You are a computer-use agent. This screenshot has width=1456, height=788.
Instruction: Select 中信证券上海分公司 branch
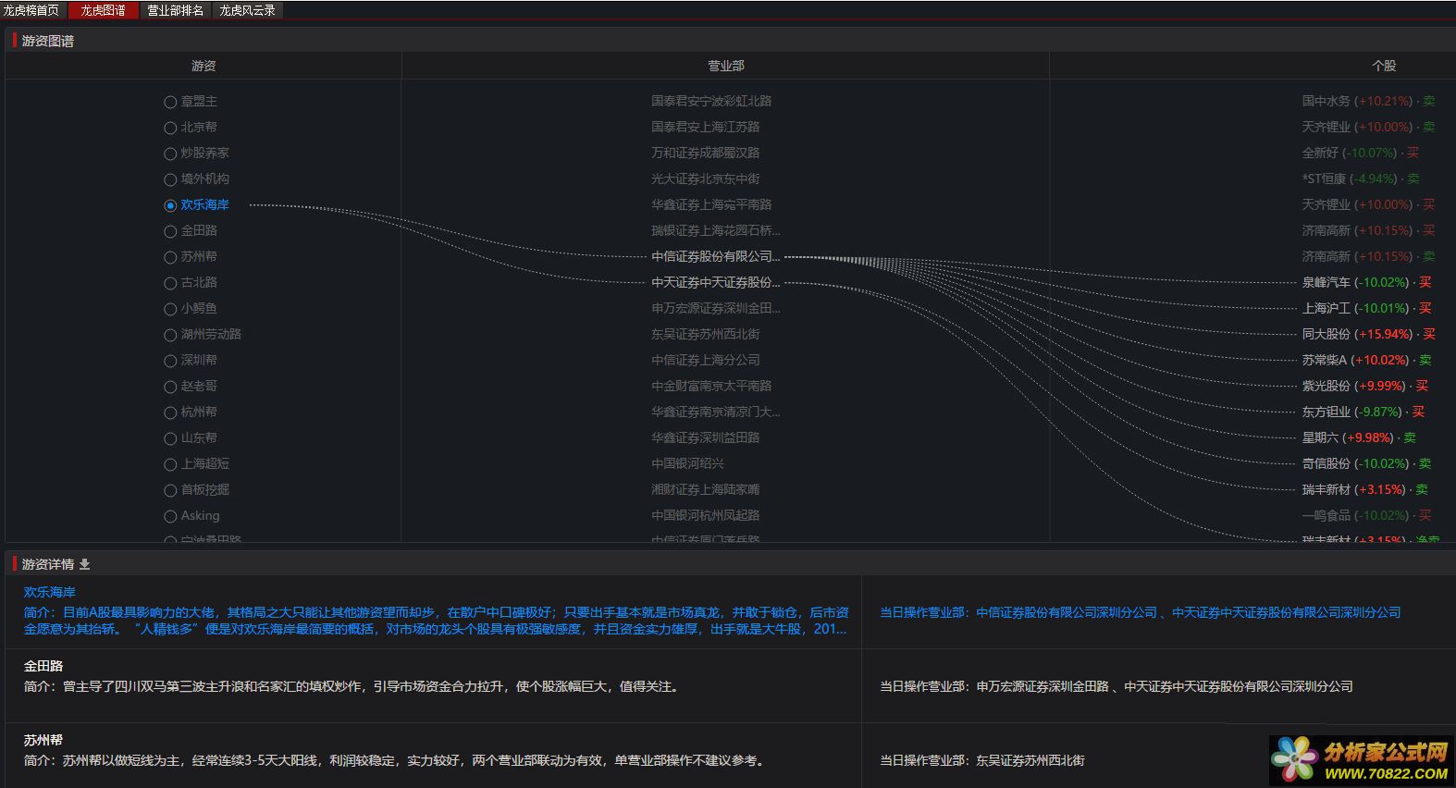(705, 360)
